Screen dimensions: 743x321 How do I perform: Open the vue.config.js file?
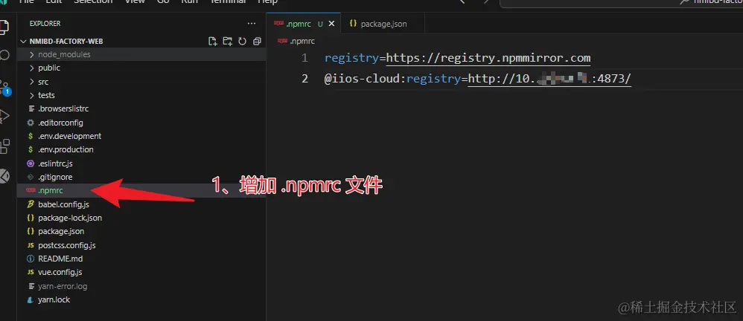click(x=141, y=272)
